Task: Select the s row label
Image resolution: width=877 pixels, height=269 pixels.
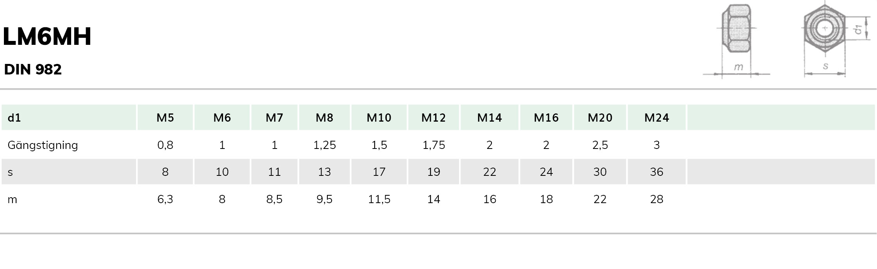Action: point(10,172)
